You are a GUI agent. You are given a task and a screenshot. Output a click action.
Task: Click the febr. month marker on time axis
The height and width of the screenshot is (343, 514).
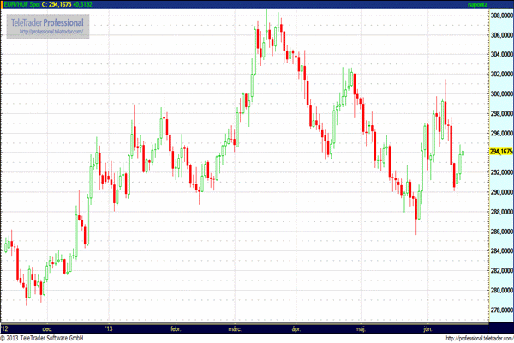pyautogui.click(x=175, y=328)
